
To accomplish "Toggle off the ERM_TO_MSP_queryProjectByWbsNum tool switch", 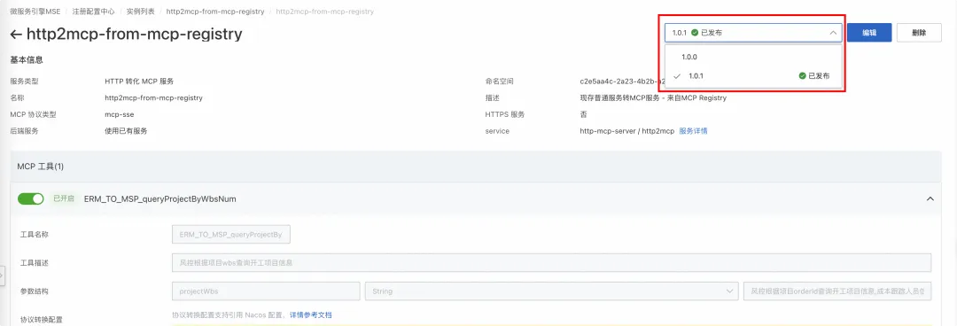I will point(30,199).
